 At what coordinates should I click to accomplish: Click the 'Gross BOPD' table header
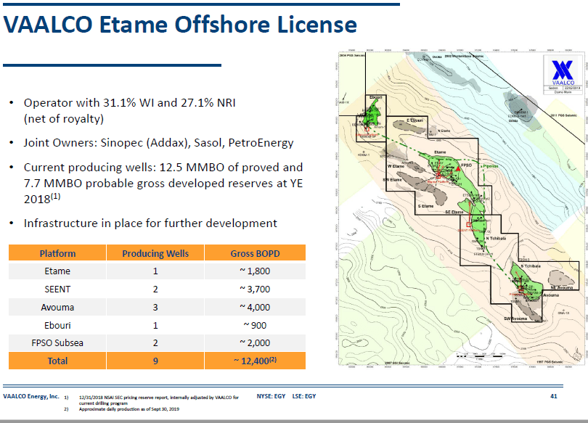(x=255, y=253)
